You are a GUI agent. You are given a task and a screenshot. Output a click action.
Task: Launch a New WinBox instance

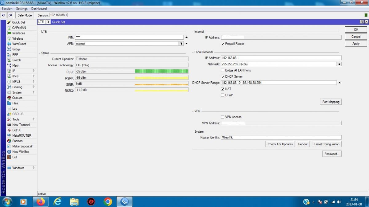tap(21, 152)
